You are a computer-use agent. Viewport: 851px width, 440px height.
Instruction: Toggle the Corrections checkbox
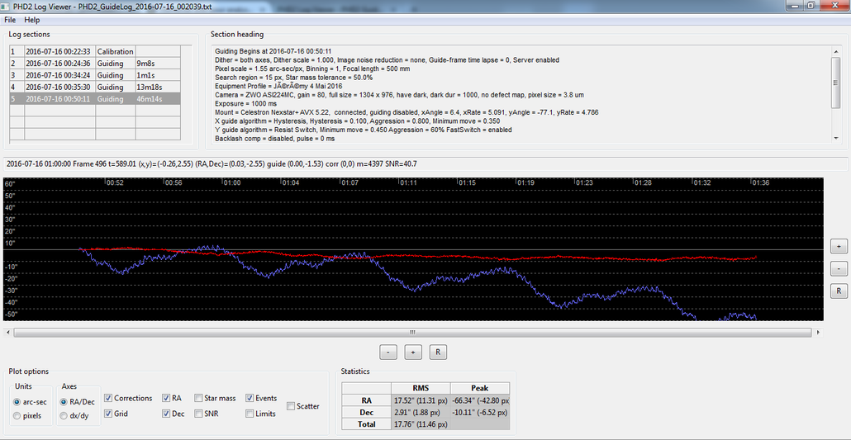(128, 398)
